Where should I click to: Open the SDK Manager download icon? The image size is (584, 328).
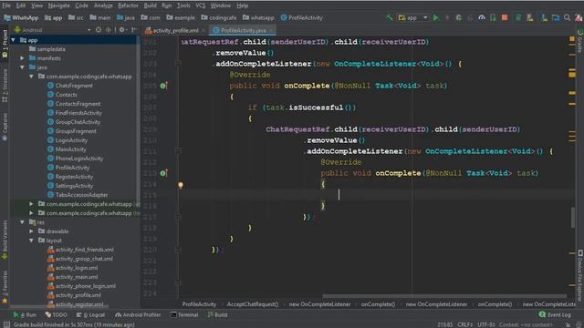[544, 17]
